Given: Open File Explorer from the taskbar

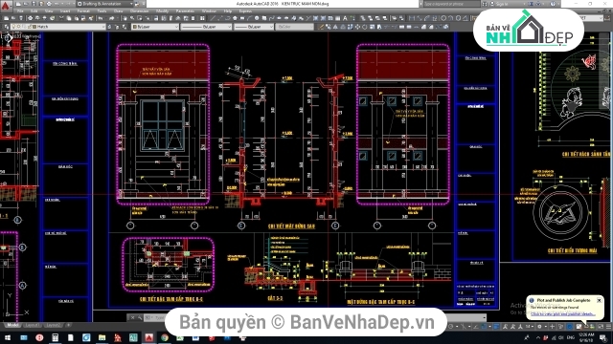Looking at the screenshot, I should [x=102, y=337].
